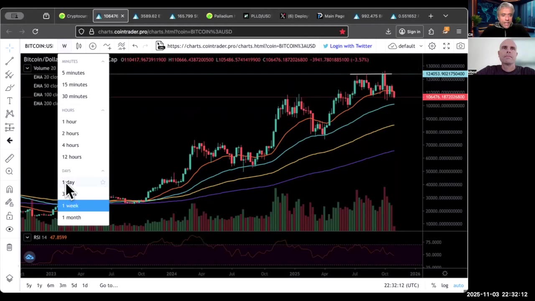Toggle magnet mode for drawings
535x301 pixels.
10,189
